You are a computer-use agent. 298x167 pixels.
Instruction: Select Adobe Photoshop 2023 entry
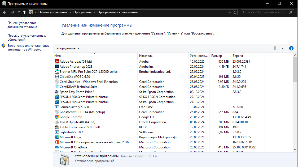[76, 66]
